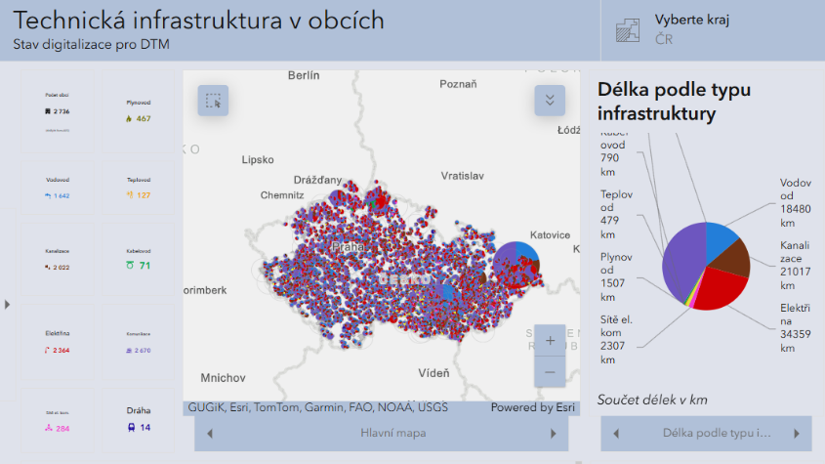Zoom in on the map
The height and width of the screenshot is (464, 825).
coord(550,341)
